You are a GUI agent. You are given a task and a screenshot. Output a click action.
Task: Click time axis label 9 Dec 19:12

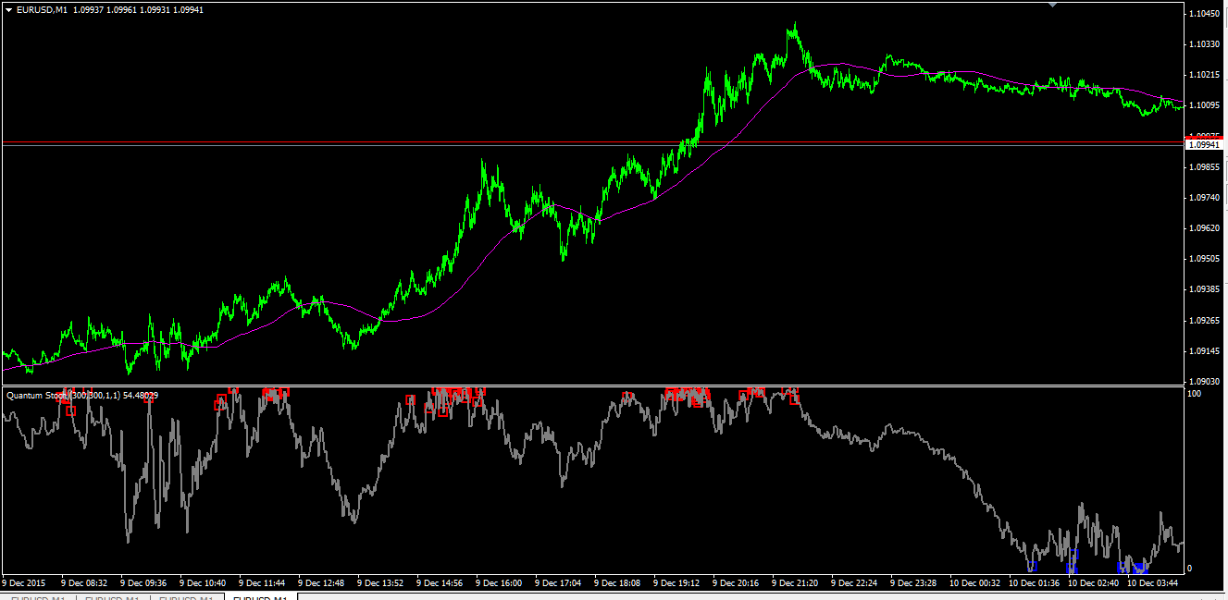[x=676, y=583]
